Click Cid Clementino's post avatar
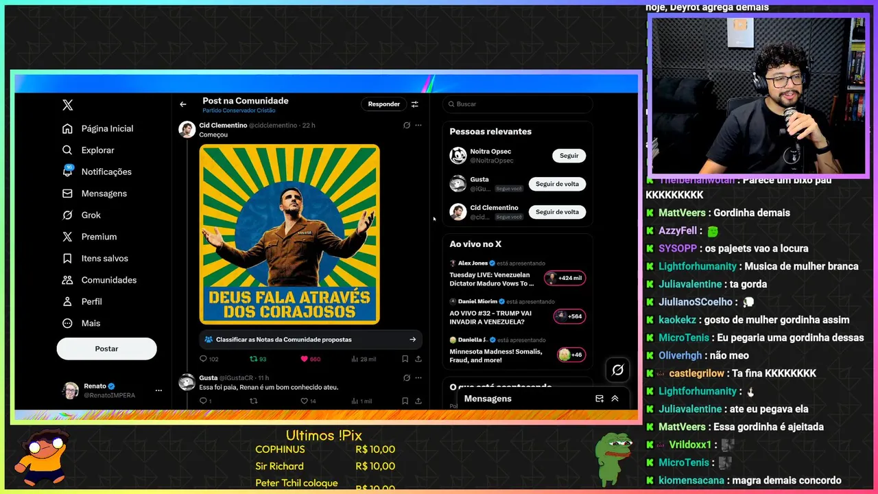The height and width of the screenshot is (494, 878). click(x=187, y=130)
